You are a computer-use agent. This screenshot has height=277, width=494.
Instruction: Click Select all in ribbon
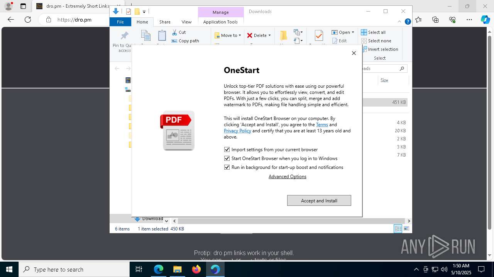pyautogui.click(x=373, y=32)
